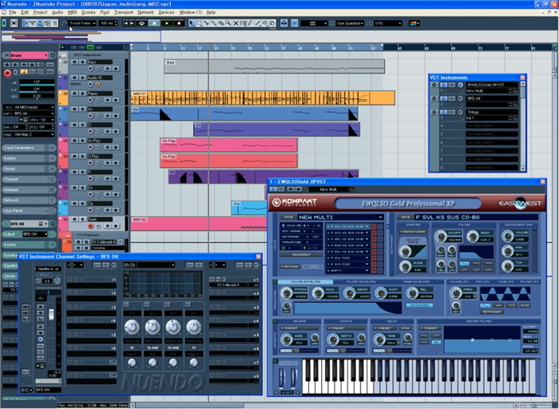559x409 pixels.
Task: Open the NEW MULTI dropdown in Kompakt
Action: [340, 217]
